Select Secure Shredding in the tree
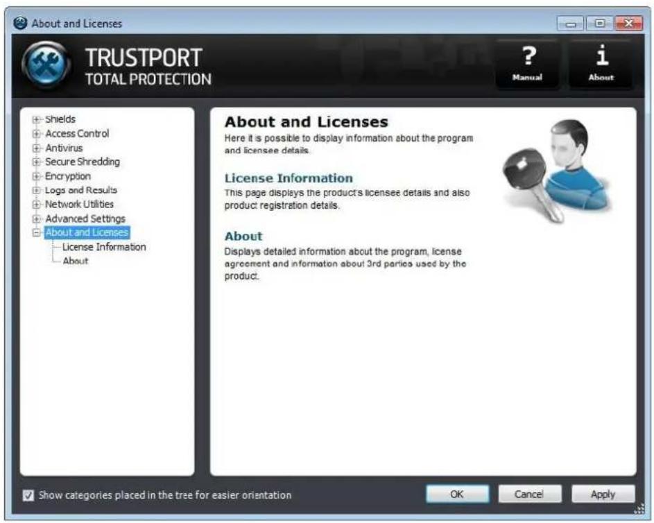 click(x=82, y=162)
